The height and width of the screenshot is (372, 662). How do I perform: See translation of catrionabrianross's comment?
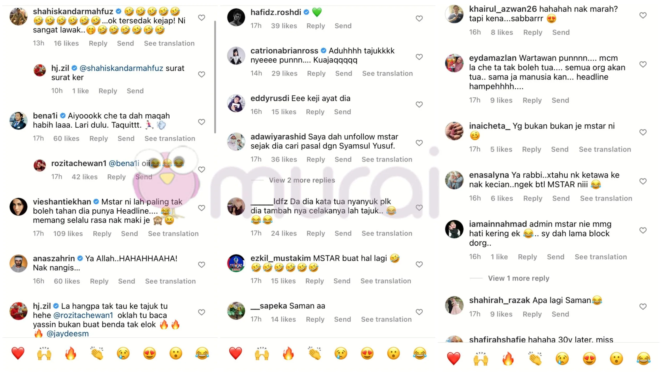tap(387, 74)
